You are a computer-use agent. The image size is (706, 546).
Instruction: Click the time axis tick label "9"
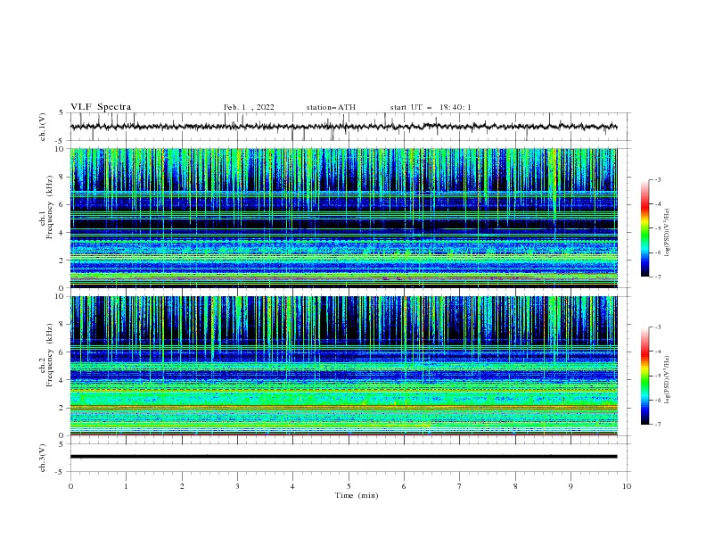[x=571, y=486]
